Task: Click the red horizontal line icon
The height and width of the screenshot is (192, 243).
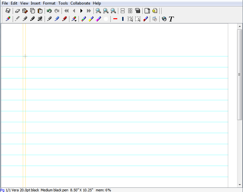Action: 115,19
